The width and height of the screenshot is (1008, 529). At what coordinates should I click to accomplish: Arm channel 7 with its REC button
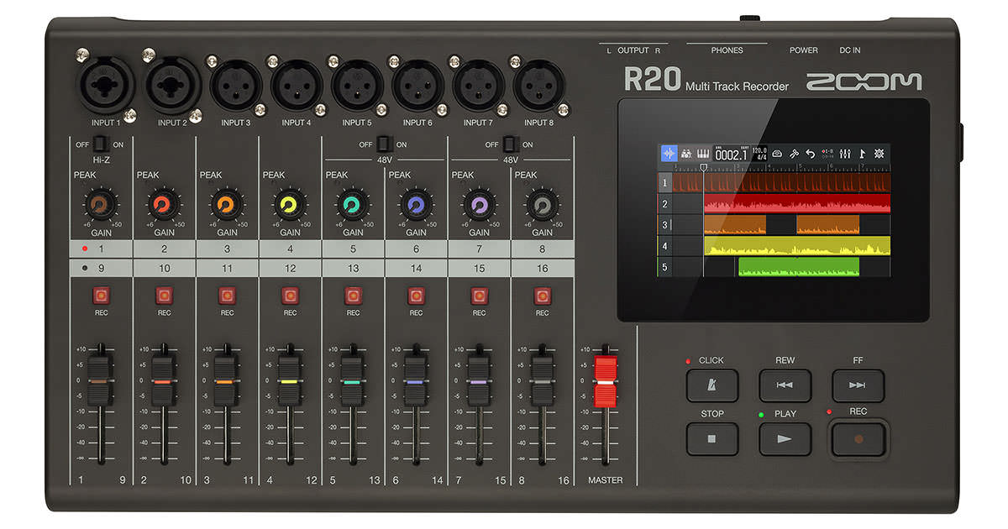(479, 296)
